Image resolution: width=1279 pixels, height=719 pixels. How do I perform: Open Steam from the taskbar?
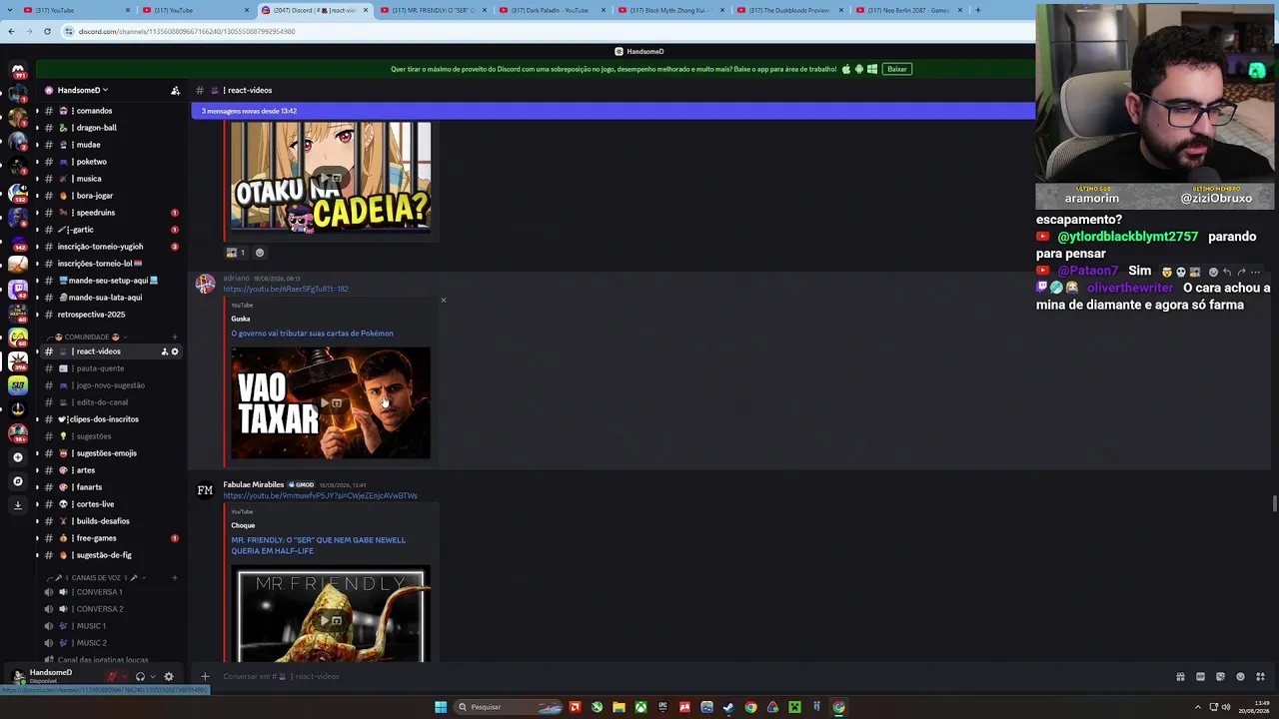pyautogui.click(x=728, y=707)
